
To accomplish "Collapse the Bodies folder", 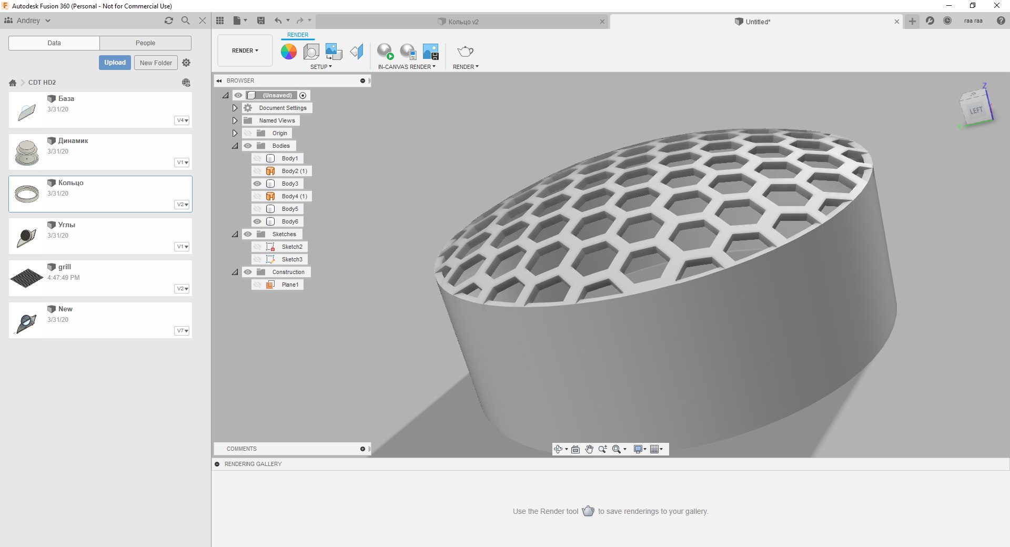I will [x=235, y=146].
